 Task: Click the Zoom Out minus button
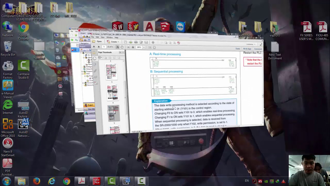[x=128, y=47]
